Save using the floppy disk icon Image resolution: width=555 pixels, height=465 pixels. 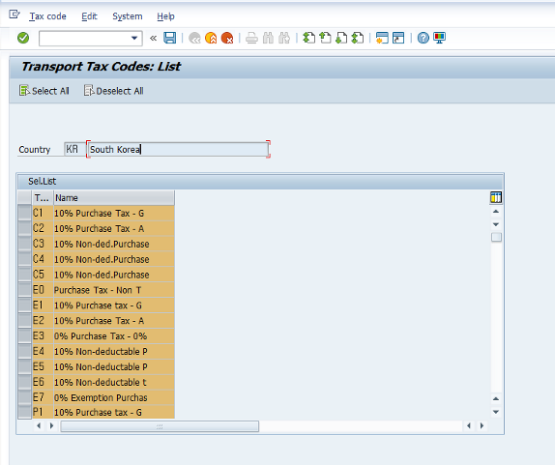[x=170, y=38]
